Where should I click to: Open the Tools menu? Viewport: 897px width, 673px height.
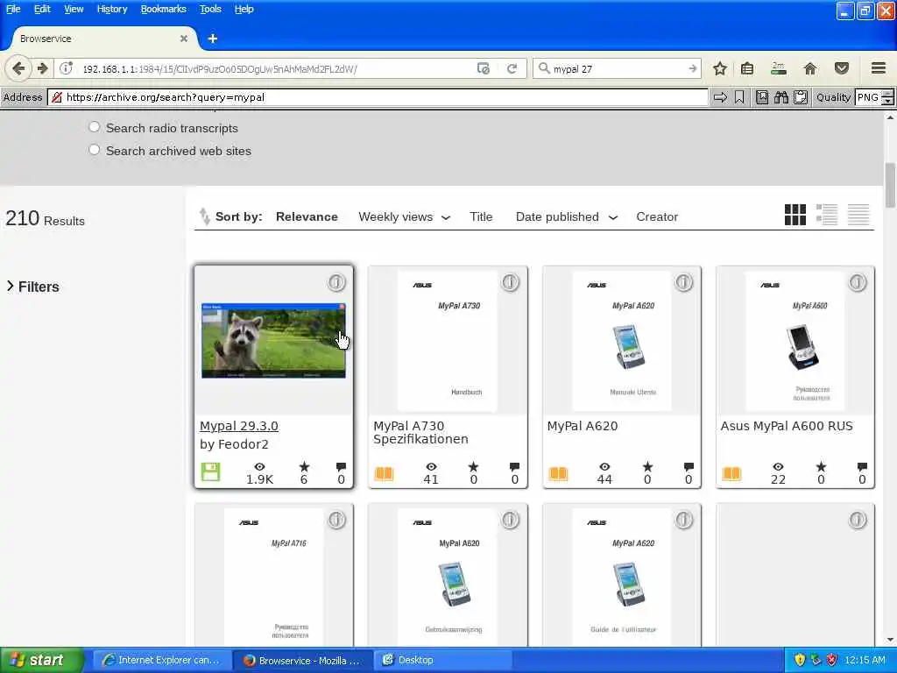click(x=210, y=9)
